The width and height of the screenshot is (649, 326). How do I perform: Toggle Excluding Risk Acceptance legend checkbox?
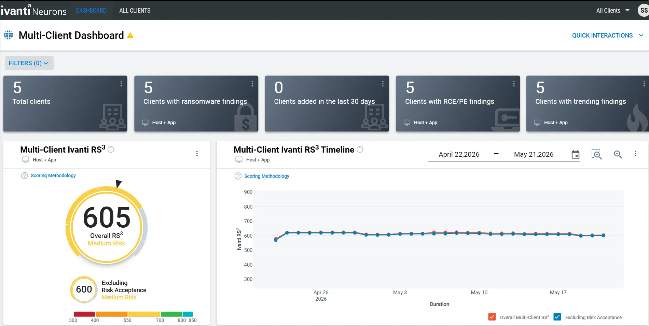557,317
